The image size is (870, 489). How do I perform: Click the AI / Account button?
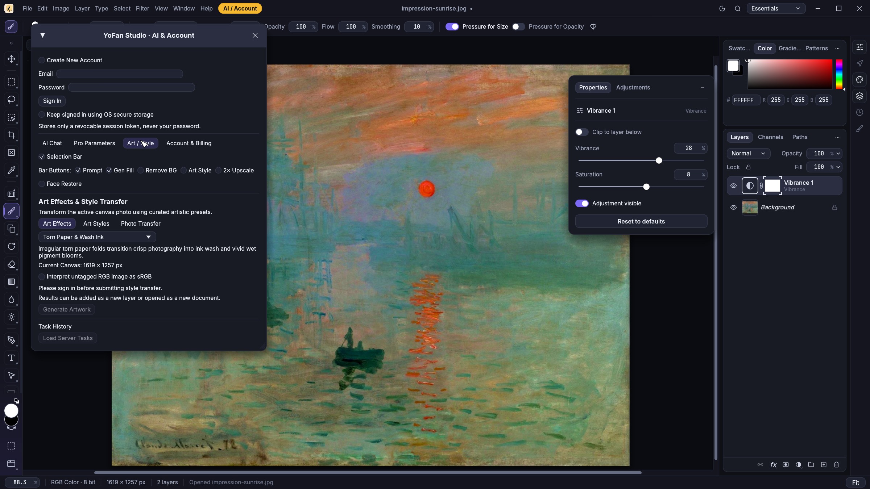tap(240, 8)
